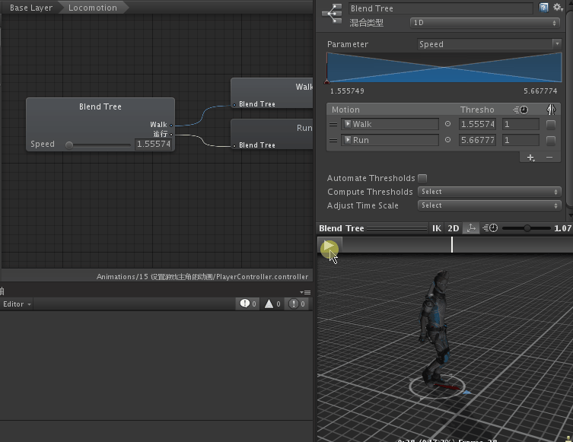The width and height of the screenshot is (573, 442).
Task: Click the Walk motion object field
Action: pyautogui.click(x=390, y=124)
